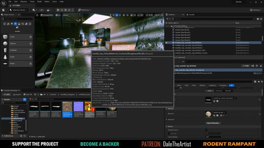This screenshot has height=148, width=264.
Task: Add a new collection with plus icon
Action: click(x=21, y=136)
